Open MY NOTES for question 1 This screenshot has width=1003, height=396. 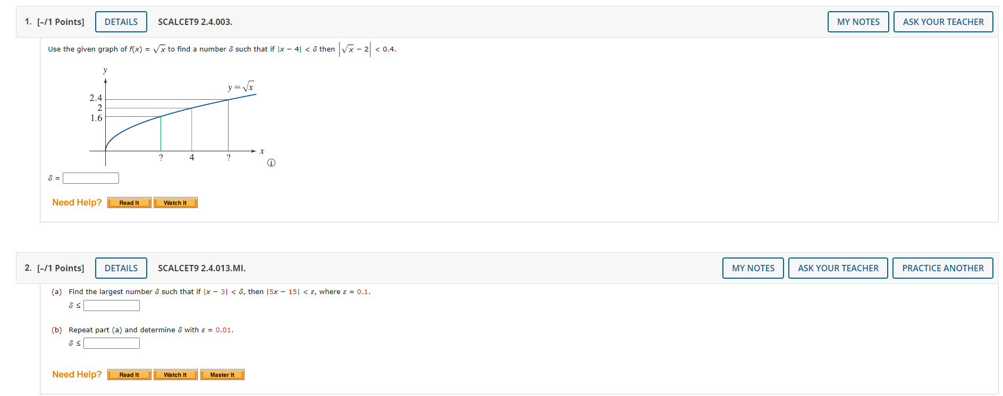(858, 22)
